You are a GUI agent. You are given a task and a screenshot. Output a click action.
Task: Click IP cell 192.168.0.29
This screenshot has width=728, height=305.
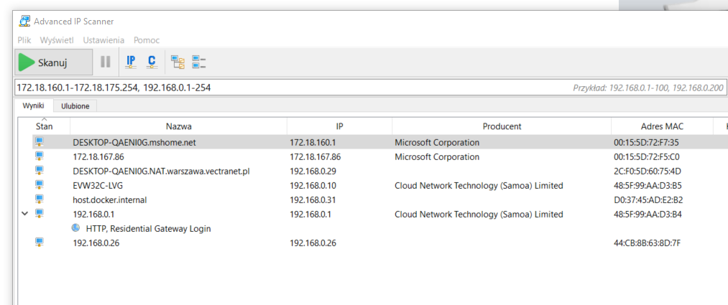point(313,172)
